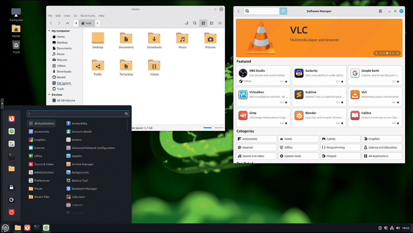
Task: Open the Flatpak category button
Action: (x=340, y=156)
